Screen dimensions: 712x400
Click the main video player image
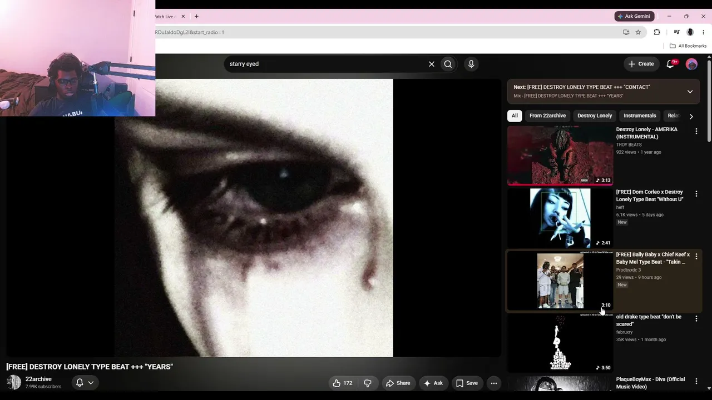click(254, 218)
